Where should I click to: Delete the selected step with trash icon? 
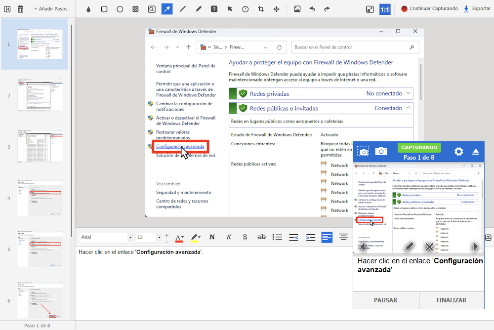tap(20, 9)
